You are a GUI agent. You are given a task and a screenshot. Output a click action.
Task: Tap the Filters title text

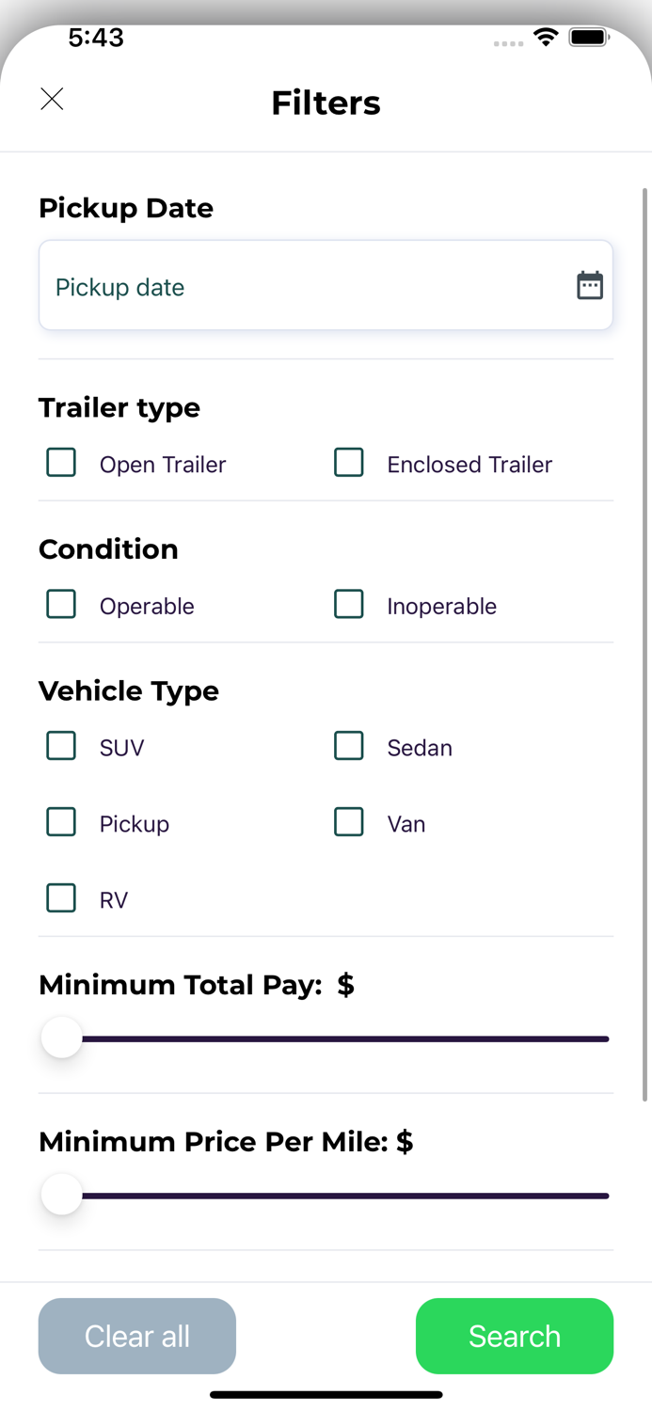[326, 103]
